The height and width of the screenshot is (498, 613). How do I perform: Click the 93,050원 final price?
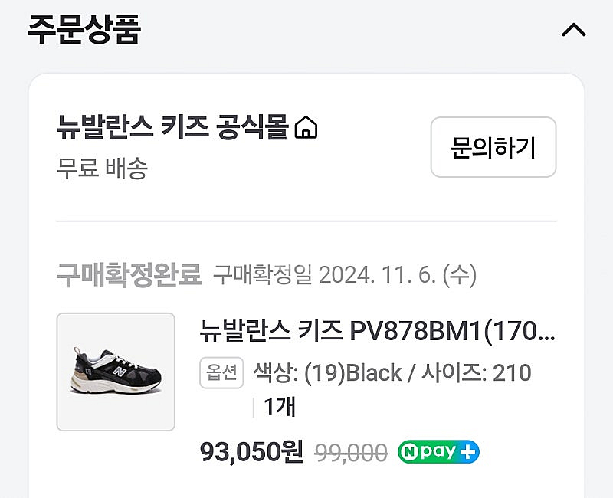coord(251,452)
